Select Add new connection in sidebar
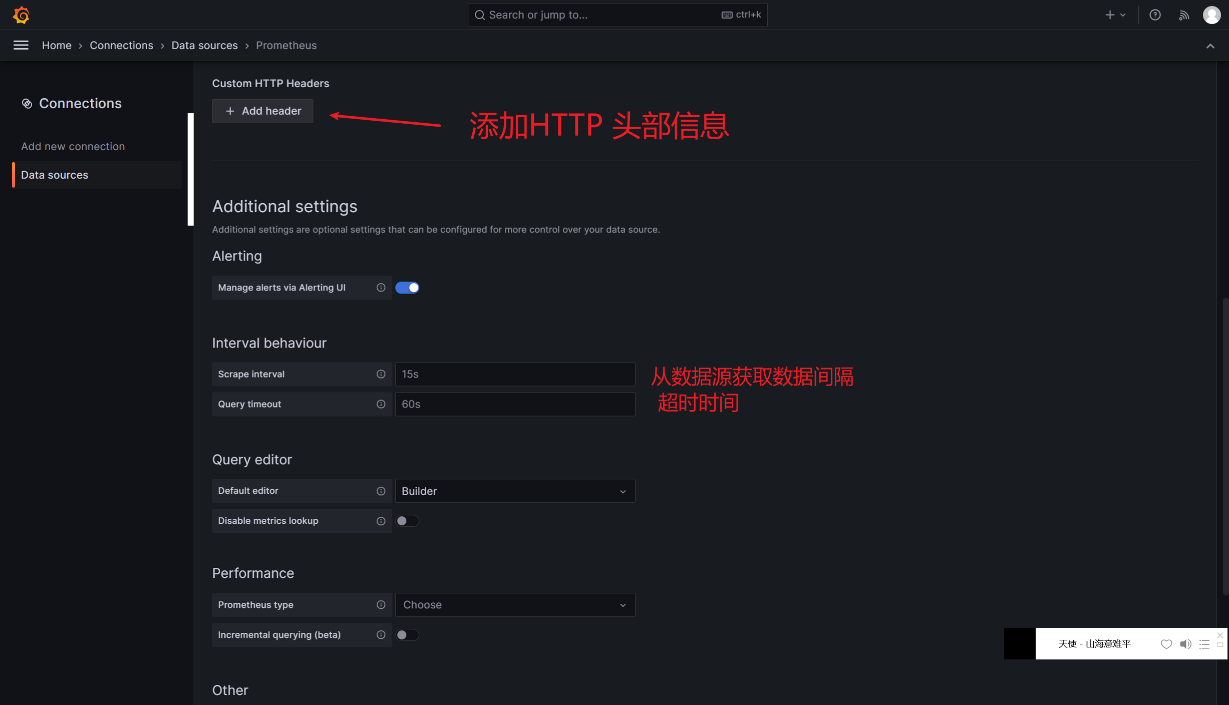This screenshot has height=705, width=1229. coord(73,146)
